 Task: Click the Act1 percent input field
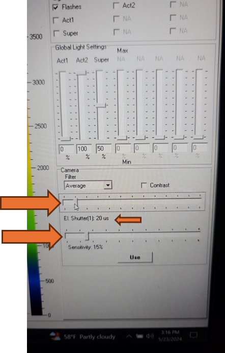click(x=66, y=149)
